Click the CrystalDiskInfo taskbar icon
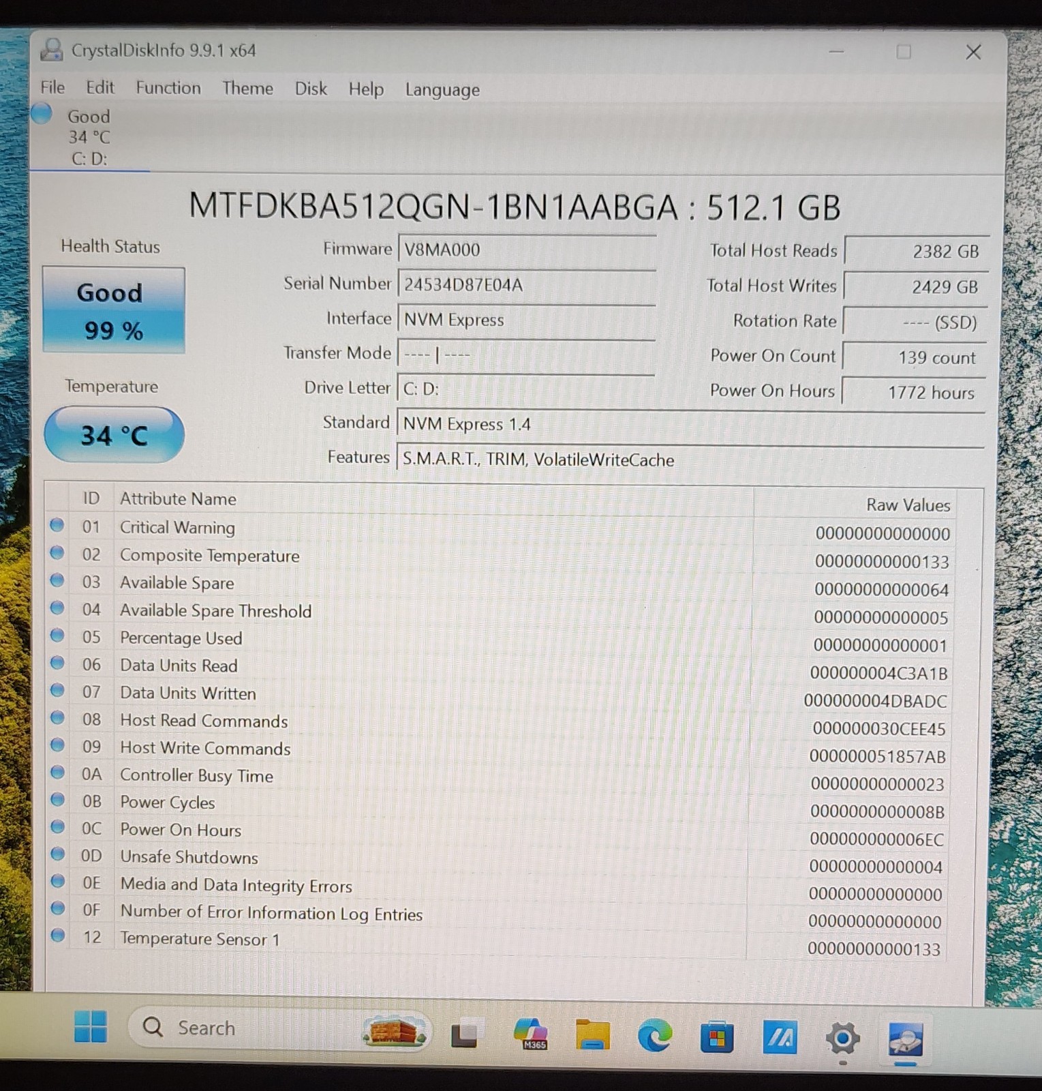 905,1041
